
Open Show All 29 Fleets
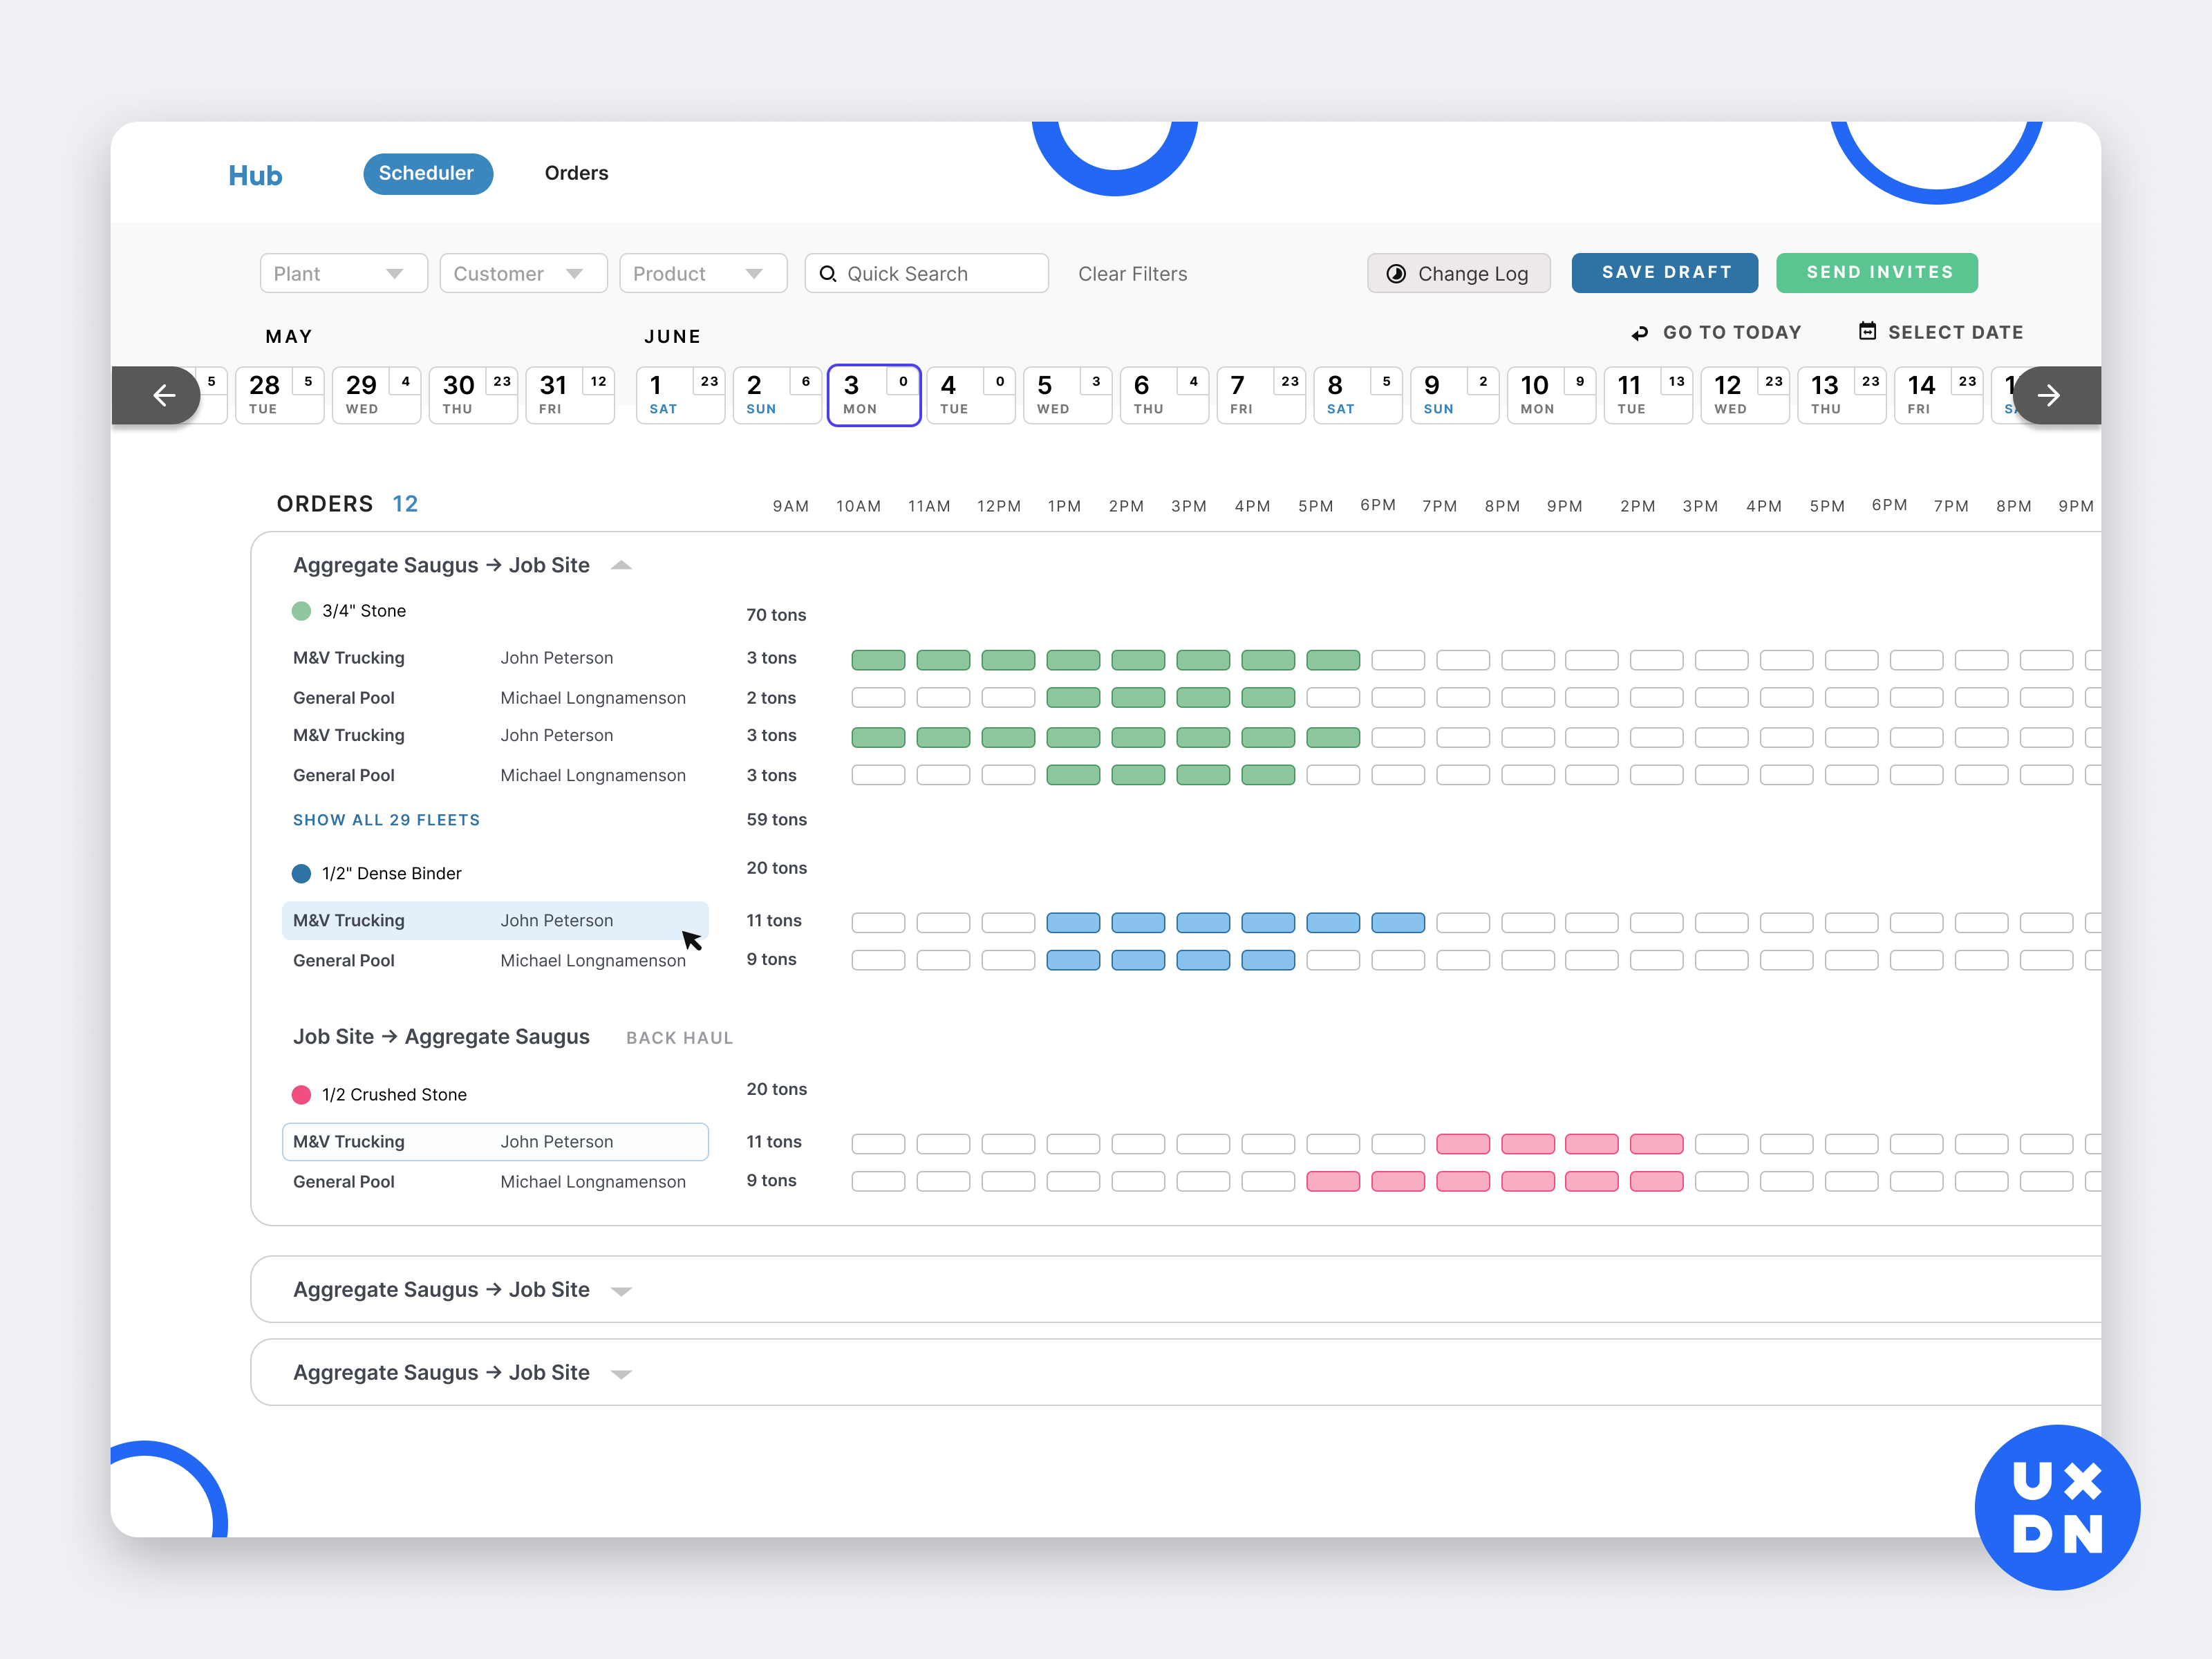[x=387, y=819]
